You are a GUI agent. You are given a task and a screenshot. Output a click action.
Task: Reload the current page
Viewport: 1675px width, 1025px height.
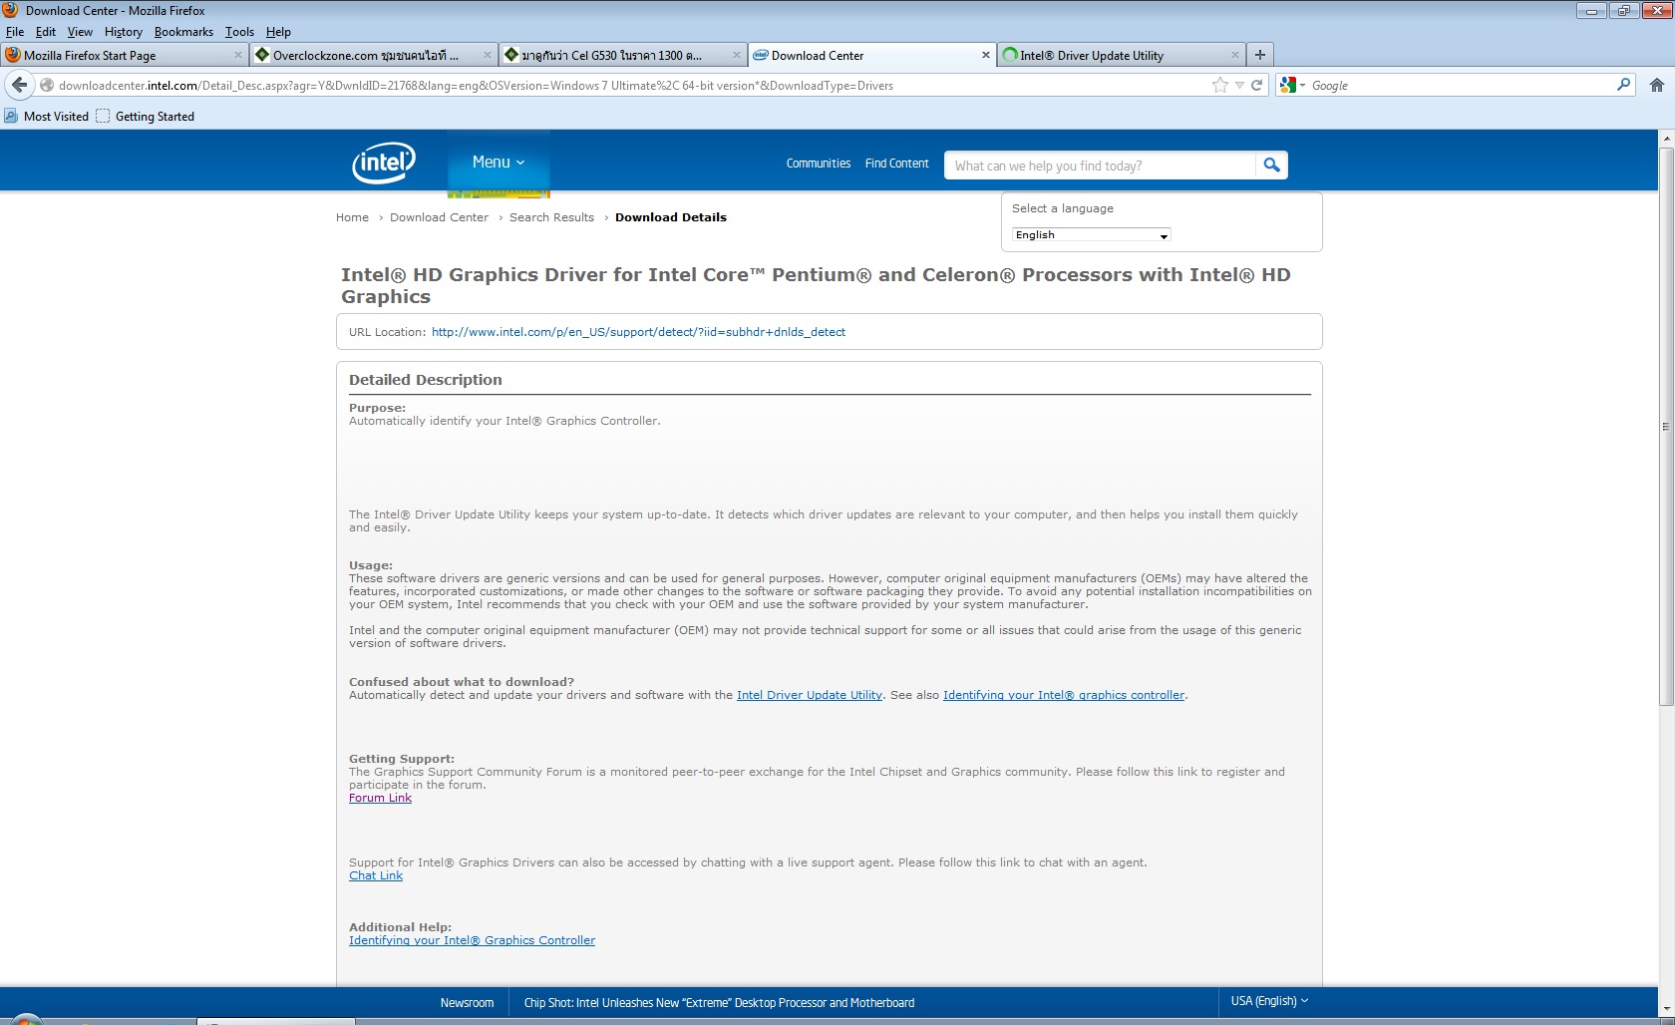[1256, 85]
